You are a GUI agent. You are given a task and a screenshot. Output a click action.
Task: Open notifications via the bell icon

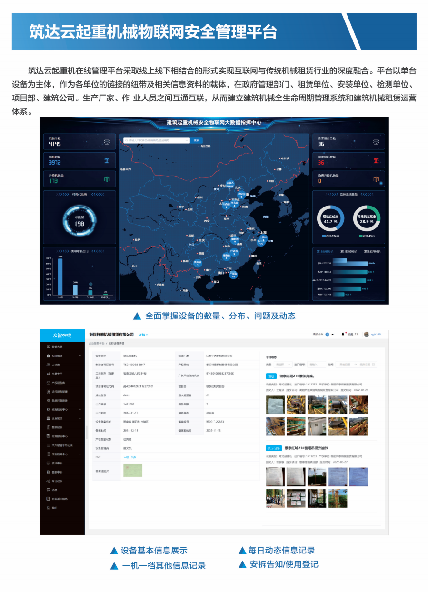click(x=343, y=335)
